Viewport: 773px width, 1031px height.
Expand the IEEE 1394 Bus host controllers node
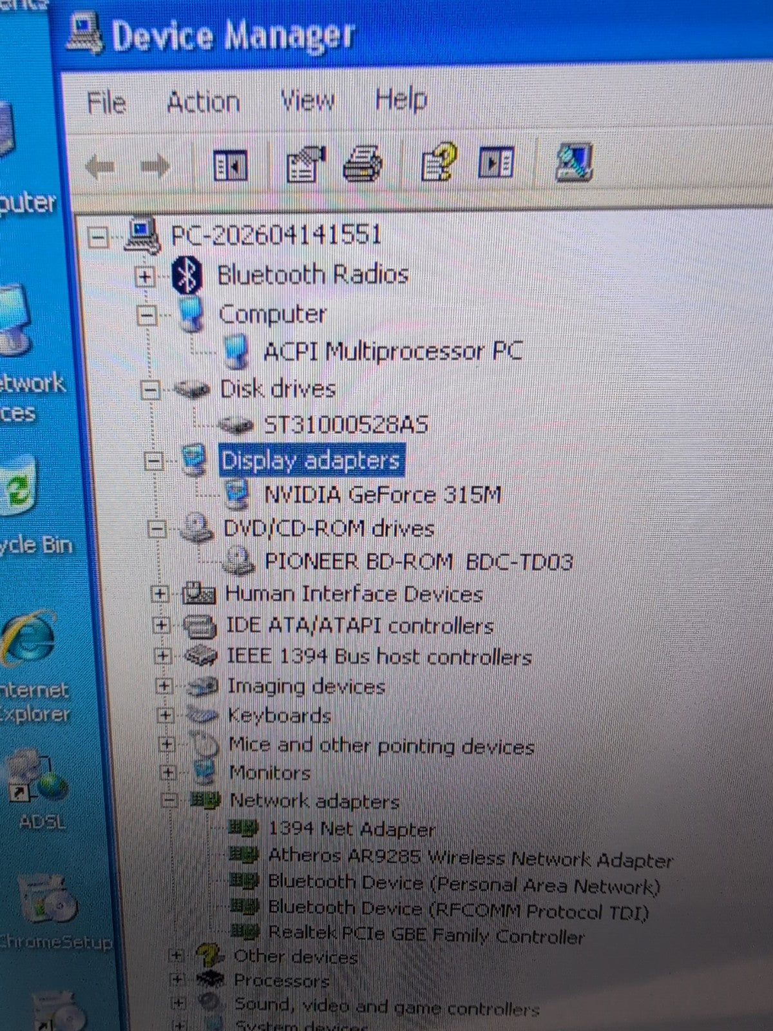point(162,656)
